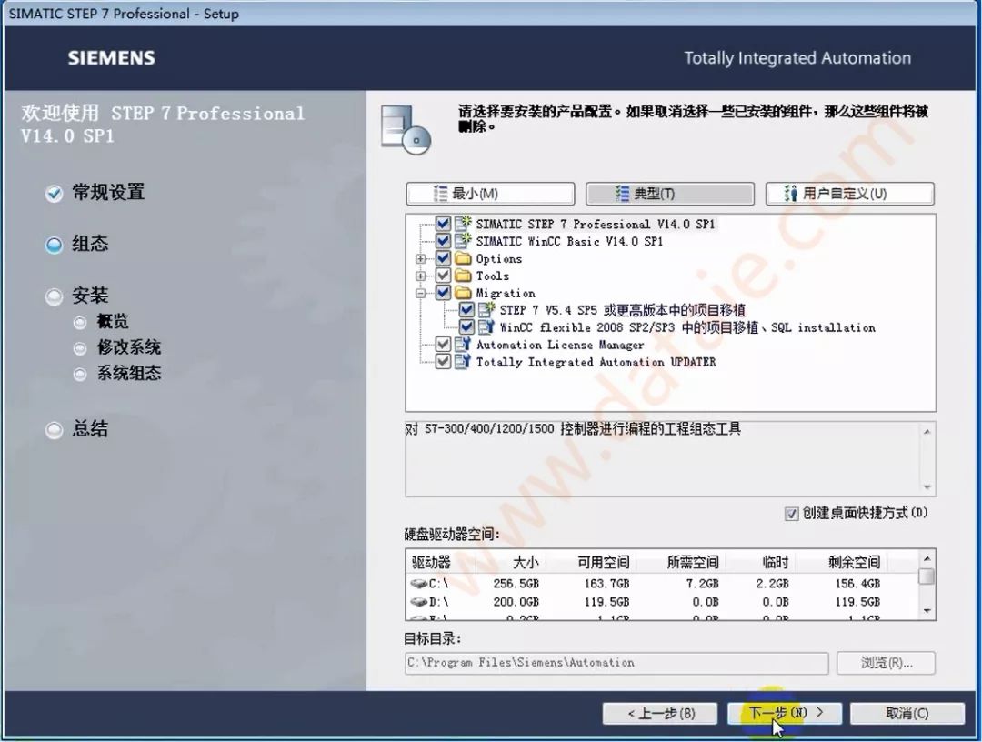Click the D:\ drive icon
Viewport: 982px width, 742px height.
[x=419, y=602]
